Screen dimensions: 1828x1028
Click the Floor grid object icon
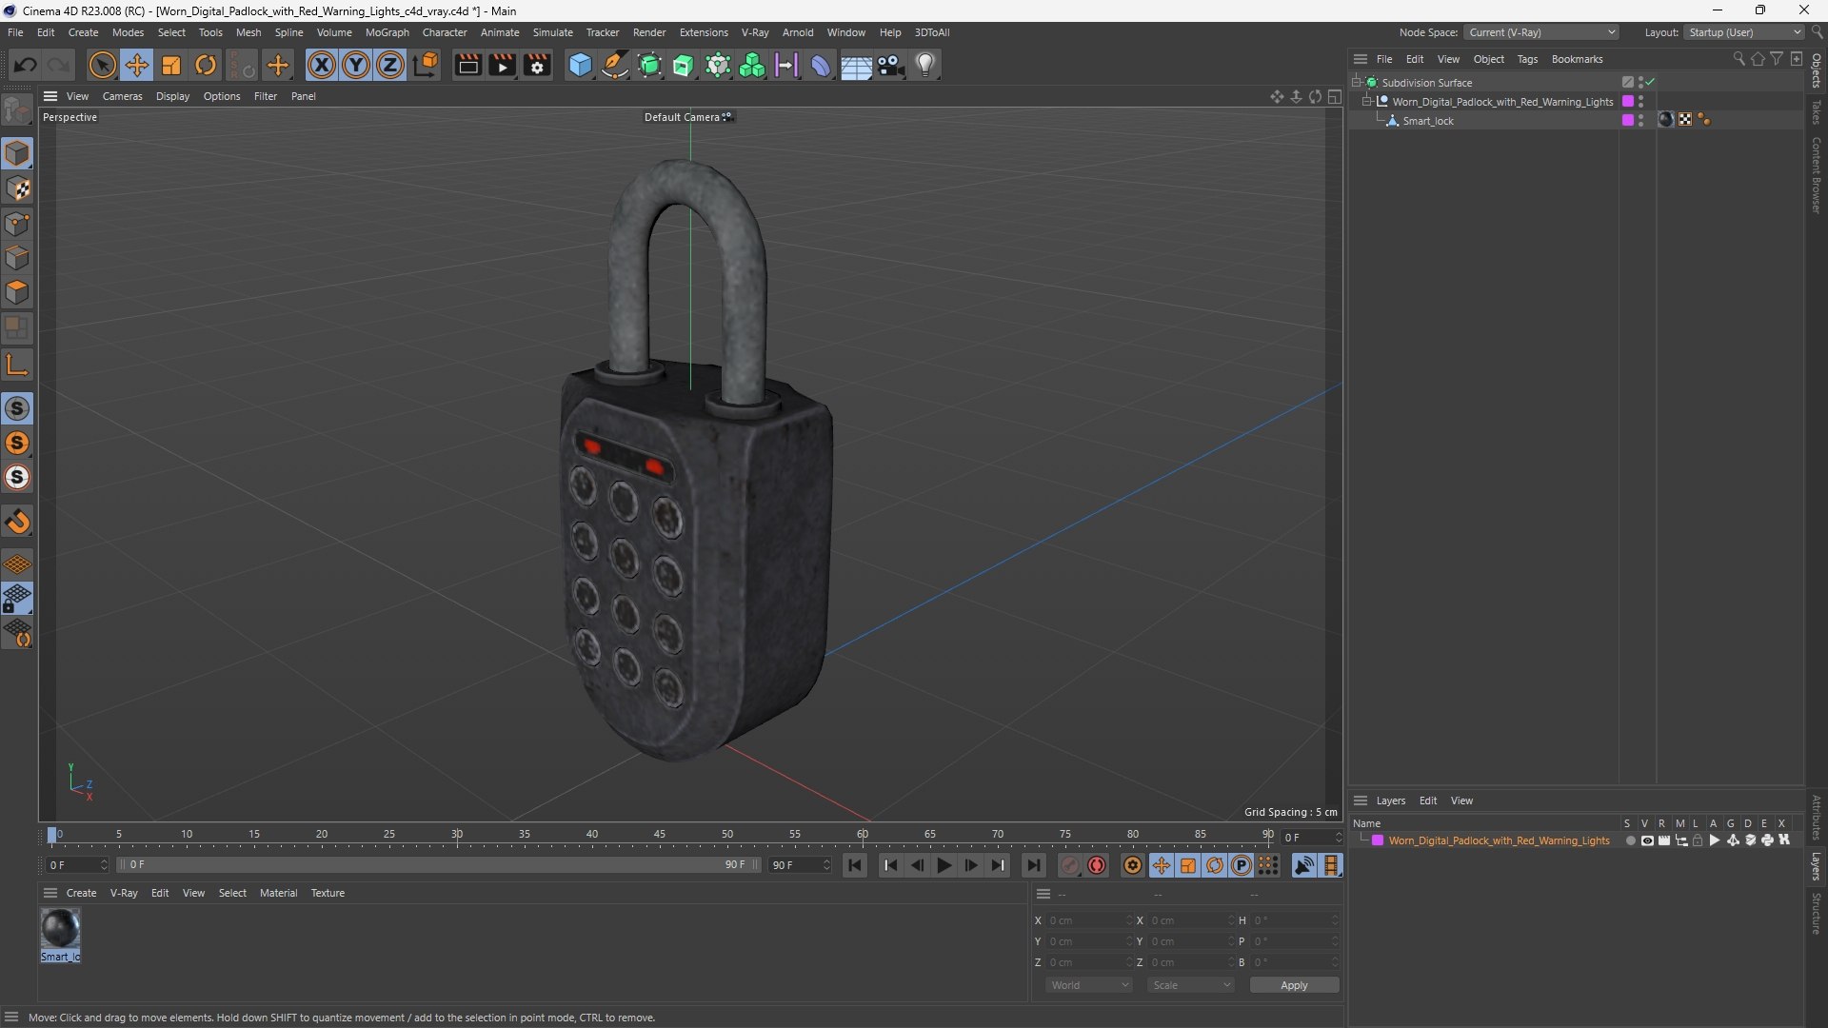(856, 65)
